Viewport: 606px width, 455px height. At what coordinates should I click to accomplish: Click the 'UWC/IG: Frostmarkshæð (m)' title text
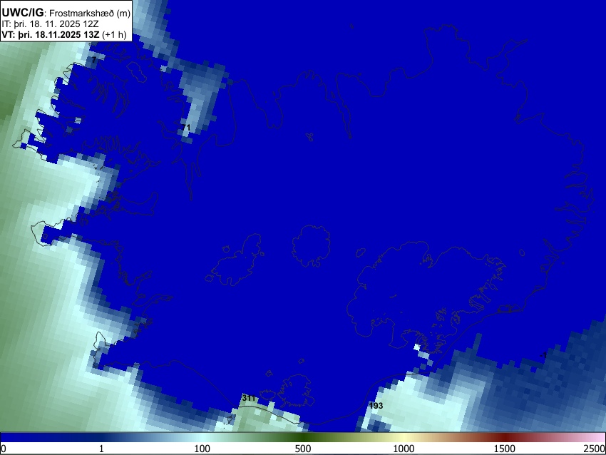pyautogui.click(x=66, y=13)
